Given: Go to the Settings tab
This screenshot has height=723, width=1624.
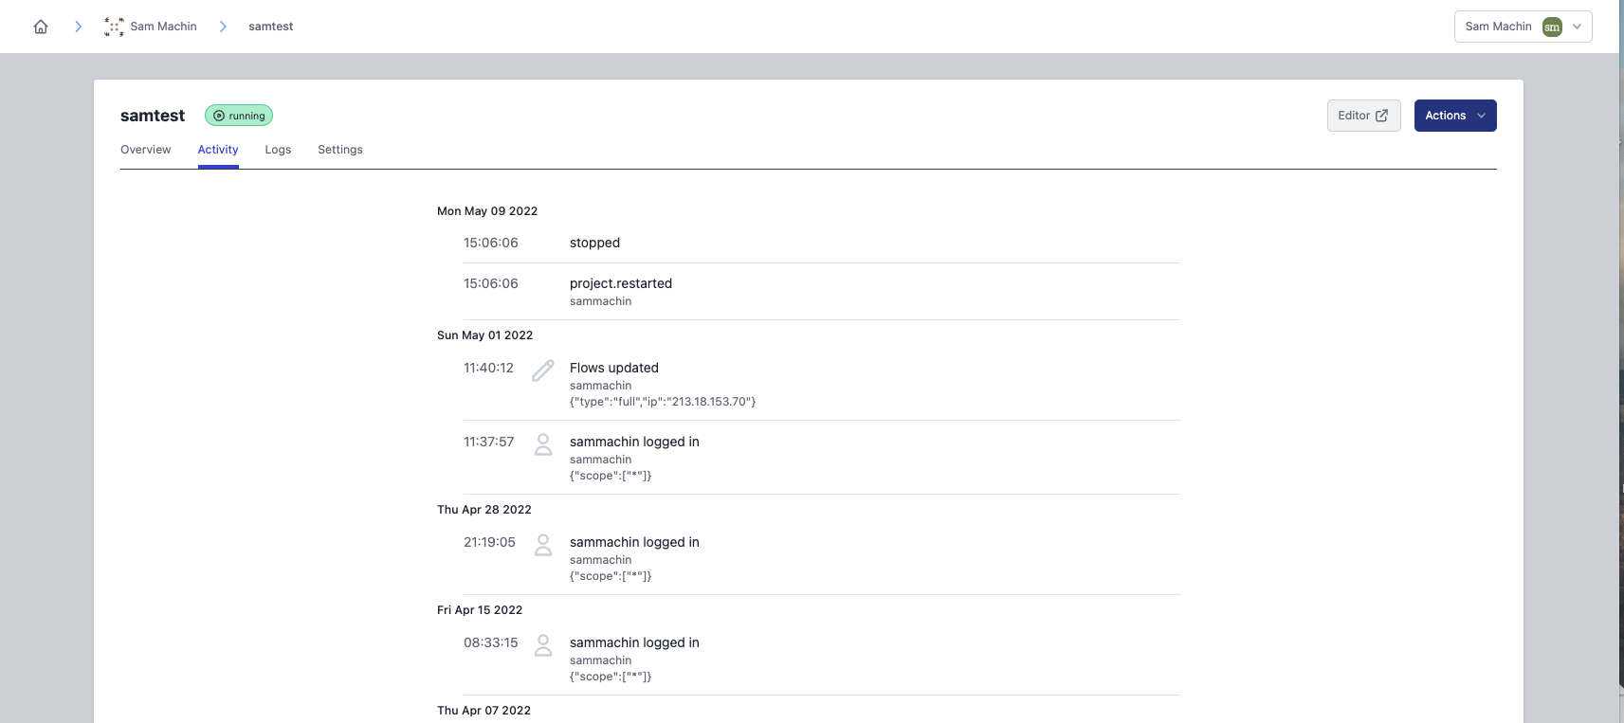Looking at the screenshot, I should [340, 150].
